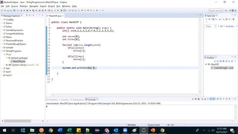Click the Save toolbar icon

click(8, 10)
